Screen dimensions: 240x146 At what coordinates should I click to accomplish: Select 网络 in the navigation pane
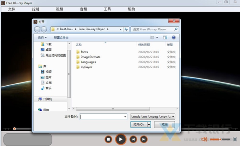44,110
